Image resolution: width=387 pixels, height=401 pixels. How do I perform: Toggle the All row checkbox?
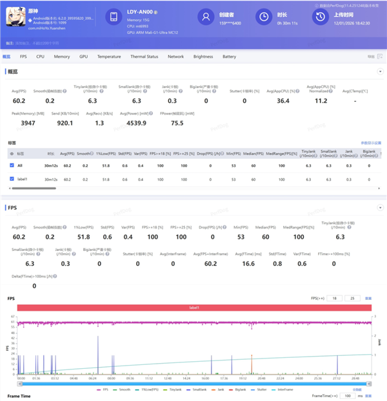point(12,165)
